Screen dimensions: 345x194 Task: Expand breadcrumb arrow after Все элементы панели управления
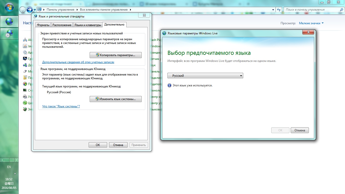click(130, 10)
